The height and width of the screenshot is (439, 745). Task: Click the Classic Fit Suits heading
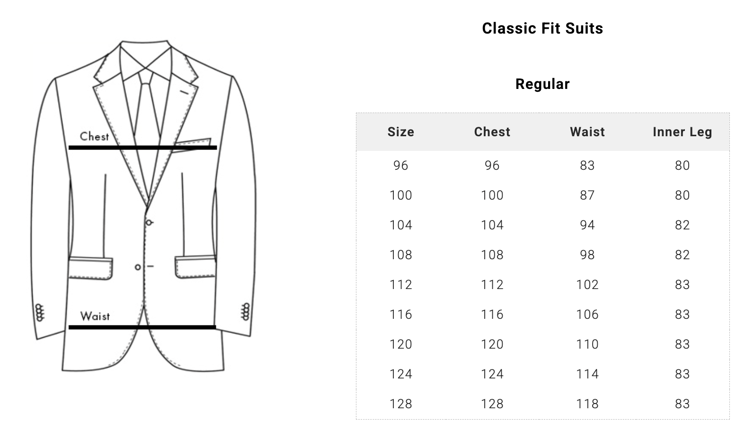(x=542, y=28)
